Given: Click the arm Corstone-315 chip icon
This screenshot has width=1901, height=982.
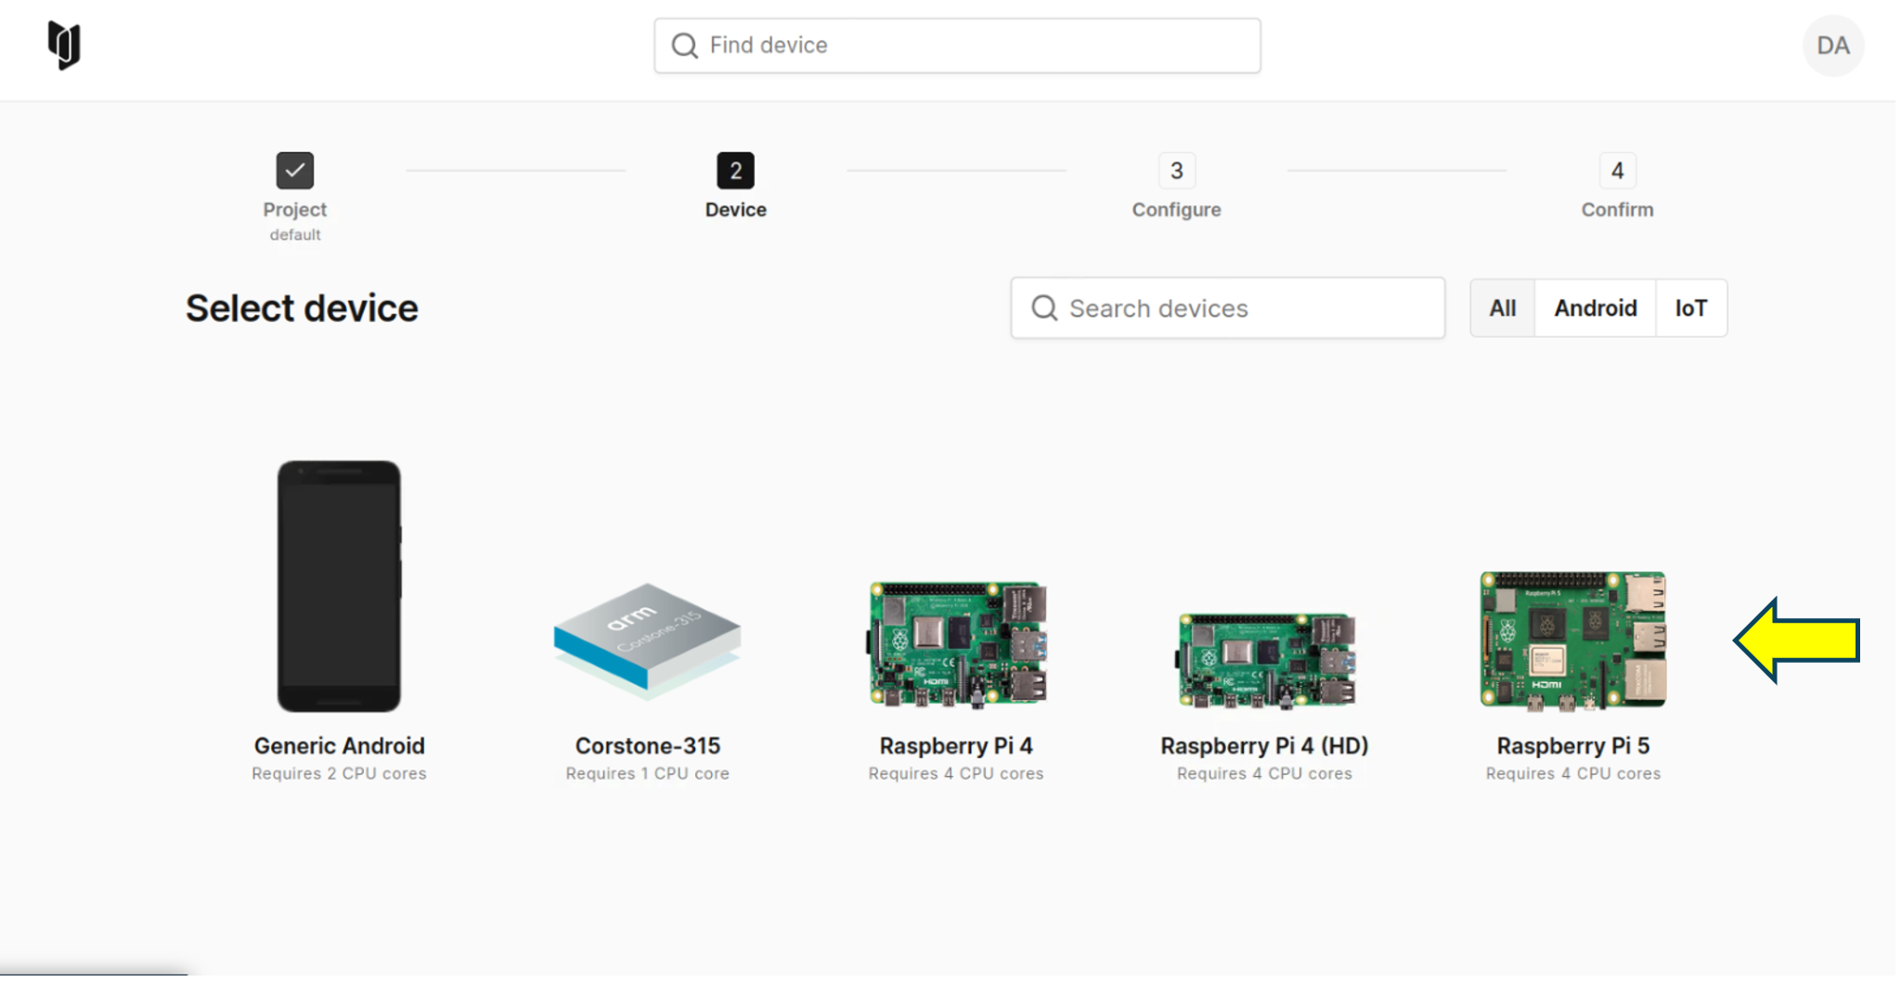Looking at the screenshot, I should pyautogui.click(x=647, y=640).
